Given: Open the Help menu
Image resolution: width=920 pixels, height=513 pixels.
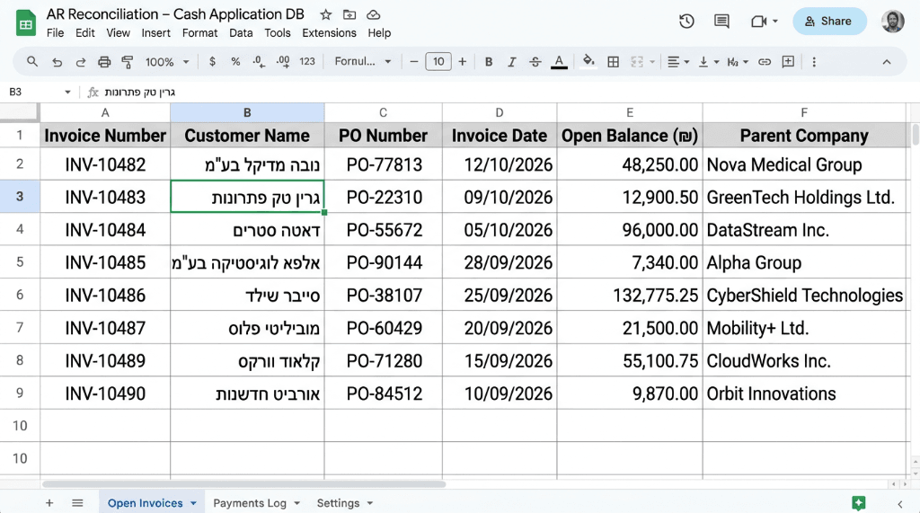Looking at the screenshot, I should click(x=379, y=33).
